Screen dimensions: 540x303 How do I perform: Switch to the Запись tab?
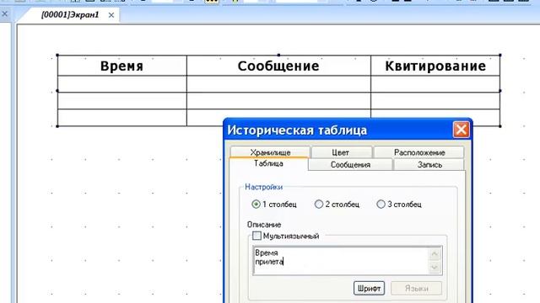429,165
